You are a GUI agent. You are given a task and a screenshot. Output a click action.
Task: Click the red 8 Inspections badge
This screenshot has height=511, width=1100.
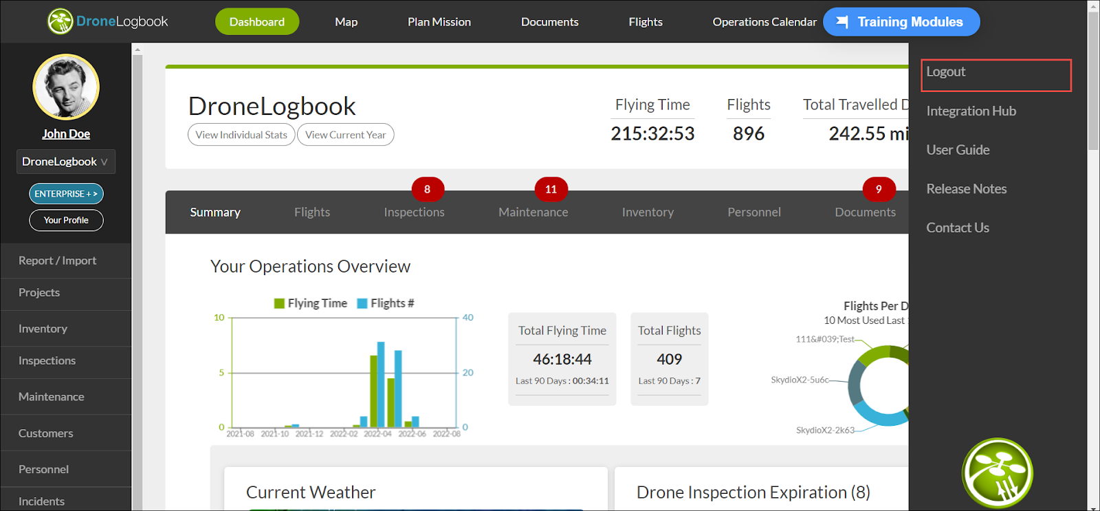pos(428,189)
